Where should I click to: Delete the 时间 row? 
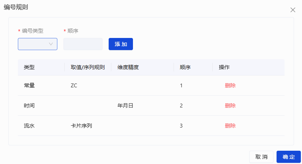pos(230,106)
